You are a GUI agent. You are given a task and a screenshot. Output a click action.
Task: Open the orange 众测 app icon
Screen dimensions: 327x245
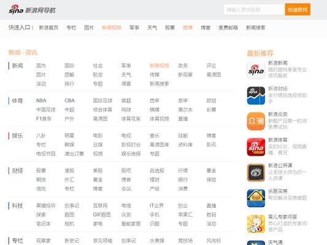click(256, 121)
